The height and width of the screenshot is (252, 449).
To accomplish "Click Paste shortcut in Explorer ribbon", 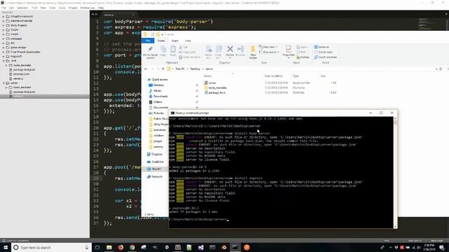I will click(x=190, y=57).
